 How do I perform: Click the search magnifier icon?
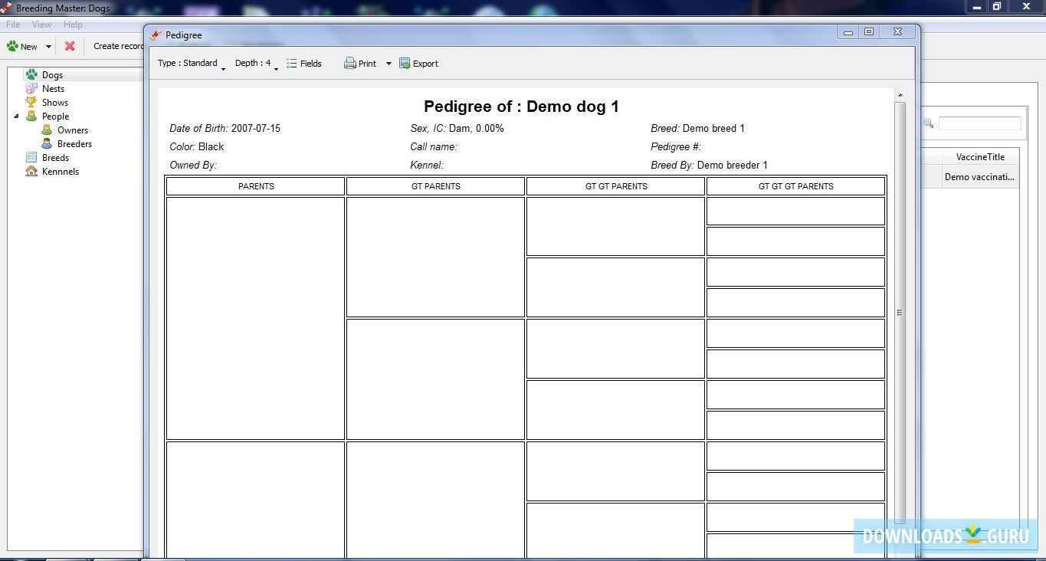pyautogui.click(x=928, y=123)
